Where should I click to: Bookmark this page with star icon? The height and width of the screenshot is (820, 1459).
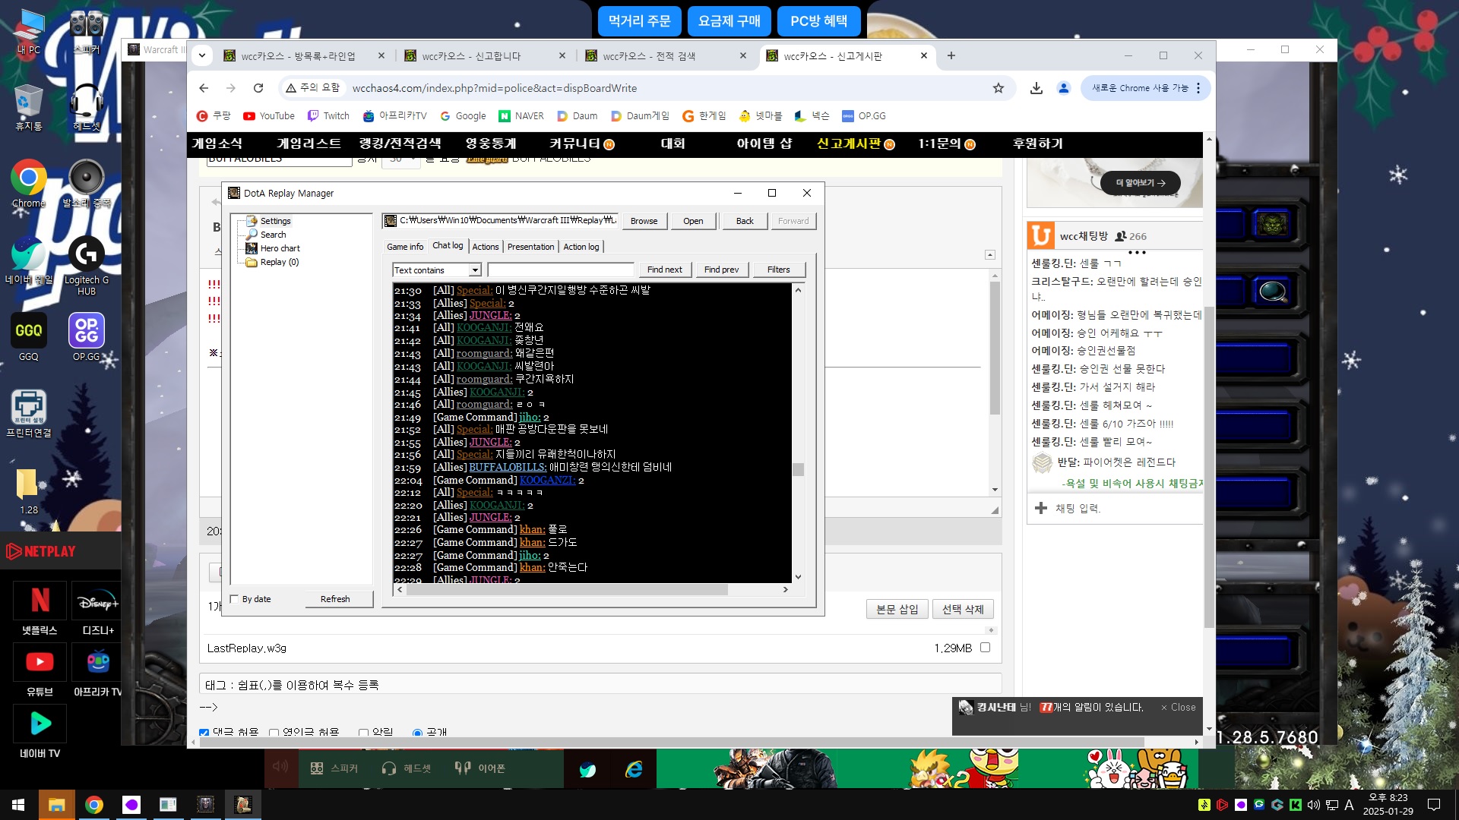click(x=999, y=88)
